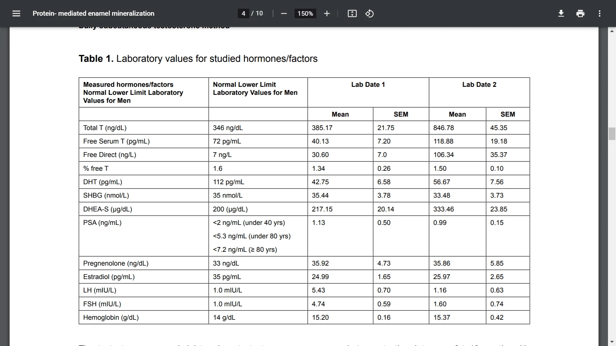616x346 pixels.
Task: Click the '% free T' row label
Action: [x=96, y=169]
